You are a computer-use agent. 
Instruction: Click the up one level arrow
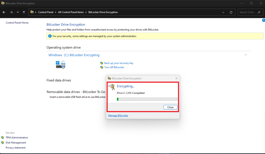24,12
